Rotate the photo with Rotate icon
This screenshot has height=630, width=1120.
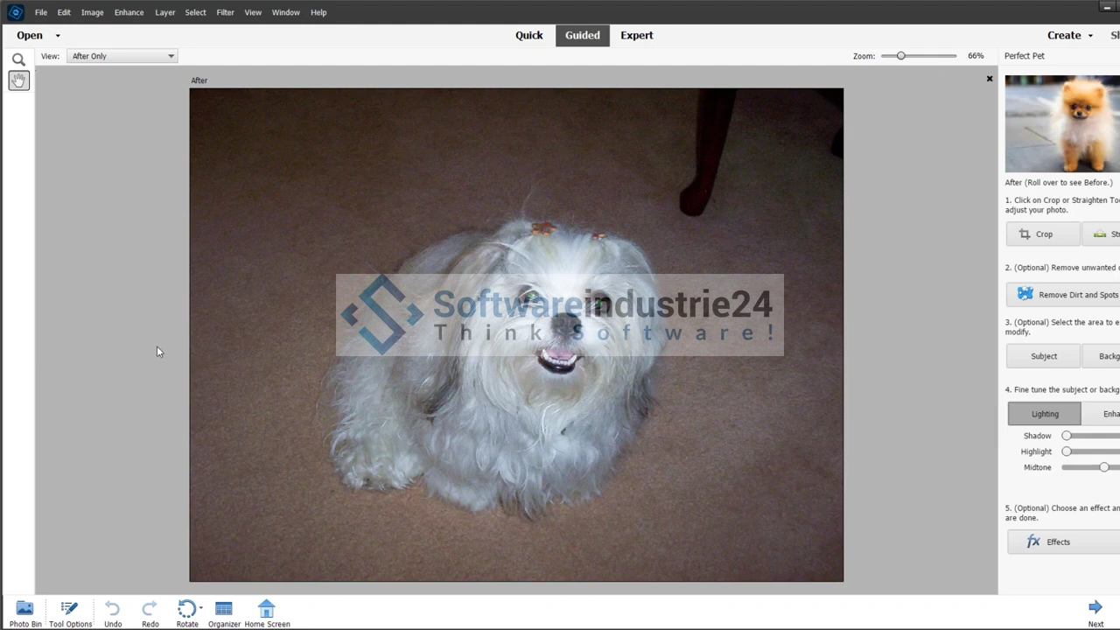(x=185, y=610)
